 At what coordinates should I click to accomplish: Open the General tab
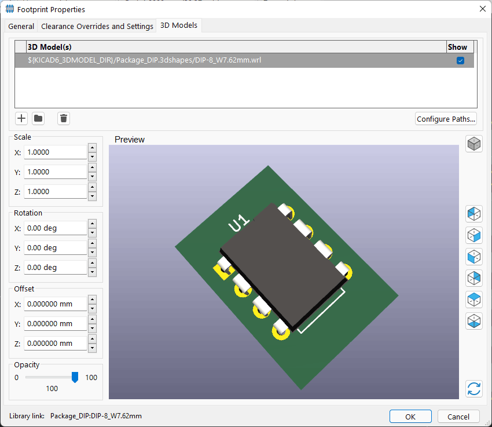point(21,26)
